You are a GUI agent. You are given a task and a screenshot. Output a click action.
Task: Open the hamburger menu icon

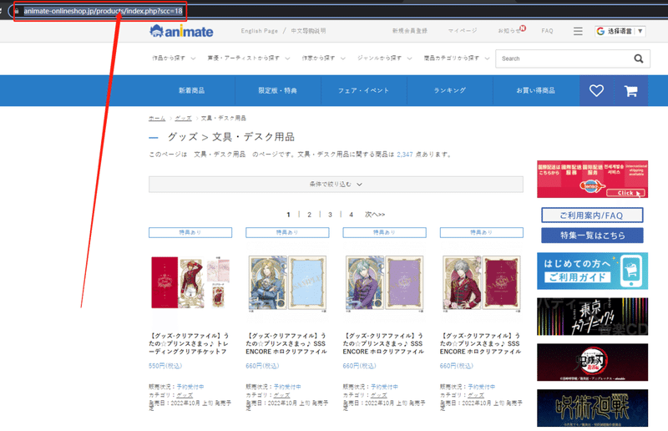[578, 31]
